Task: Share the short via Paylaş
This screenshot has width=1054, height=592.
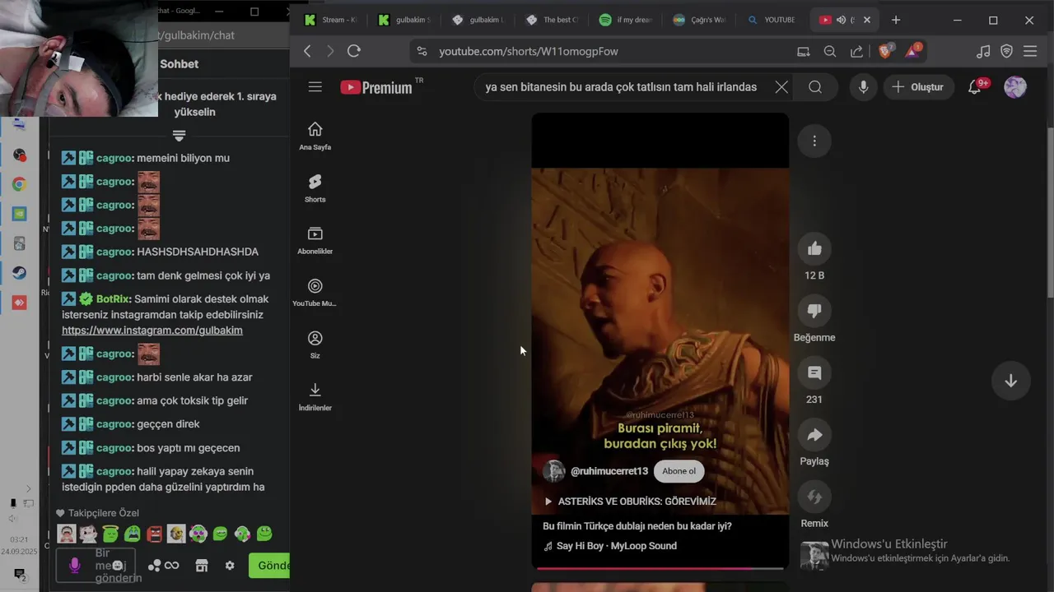Action: 814,435
